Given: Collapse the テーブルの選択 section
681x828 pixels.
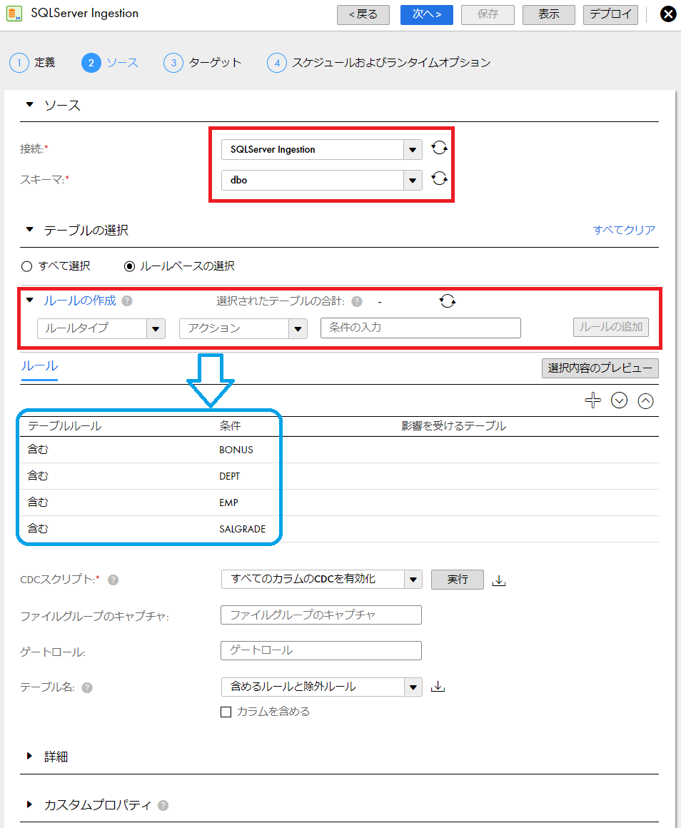Looking at the screenshot, I should pyautogui.click(x=29, y=229).
